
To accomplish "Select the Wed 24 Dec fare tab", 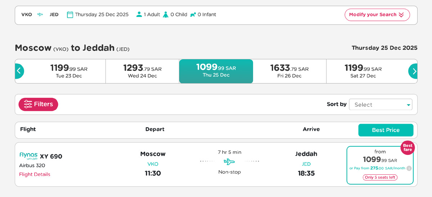I will click(143, 71).
